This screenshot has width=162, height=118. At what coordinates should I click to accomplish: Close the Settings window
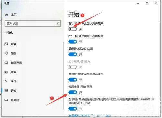pyautogui.click(x=156, y=4)
